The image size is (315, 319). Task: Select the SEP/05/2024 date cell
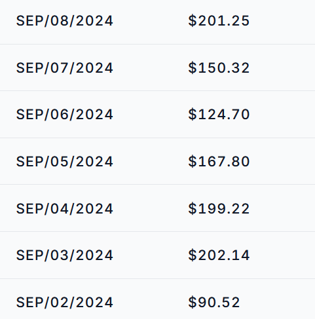65,162
